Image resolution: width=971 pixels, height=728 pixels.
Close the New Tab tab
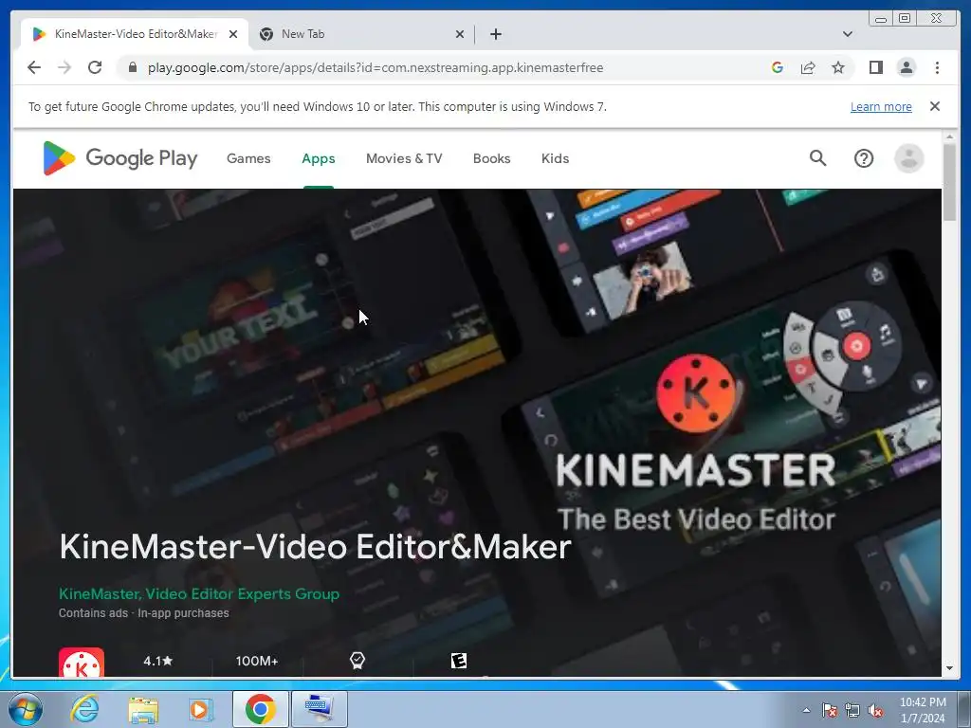click(460, 34)
